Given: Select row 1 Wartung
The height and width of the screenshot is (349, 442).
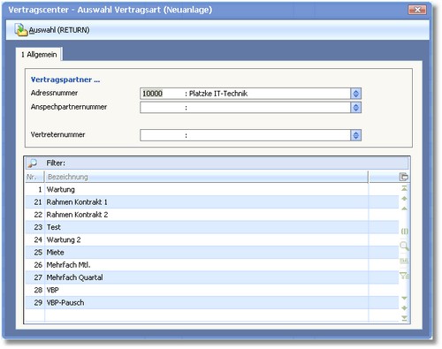Looking at the screenshot, I should click(212, 189).
